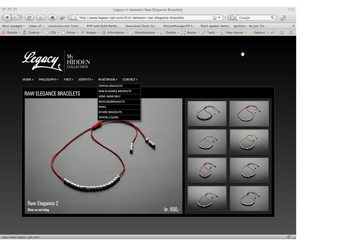The image size is (359, 246).
Task: Select the purple string bracelet thumbnail
Action: coord(249,170)
